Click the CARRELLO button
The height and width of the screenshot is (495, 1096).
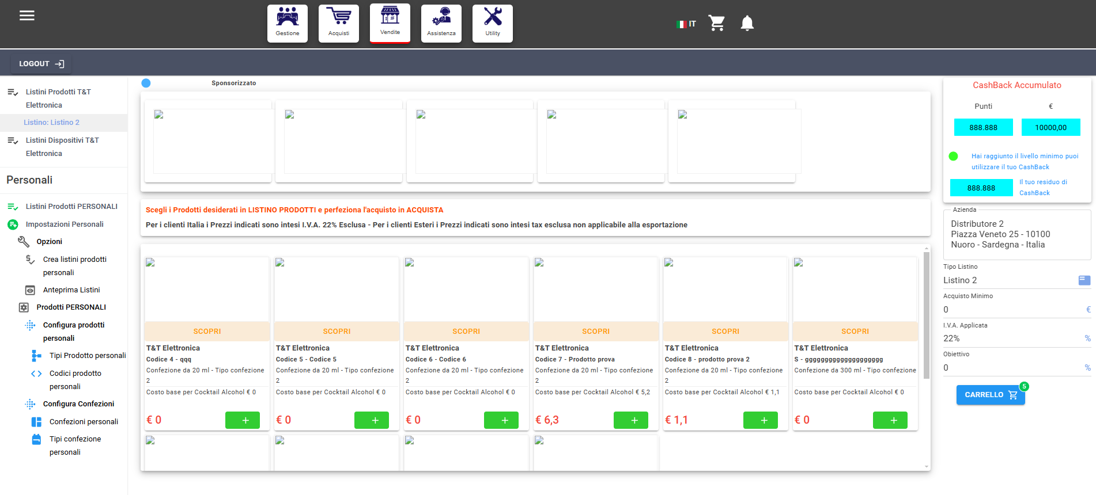click(991, 395)
